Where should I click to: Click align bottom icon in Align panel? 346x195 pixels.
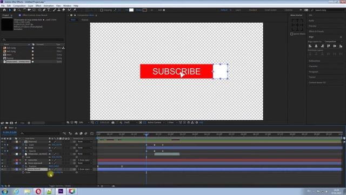click(x=341, y=46)
